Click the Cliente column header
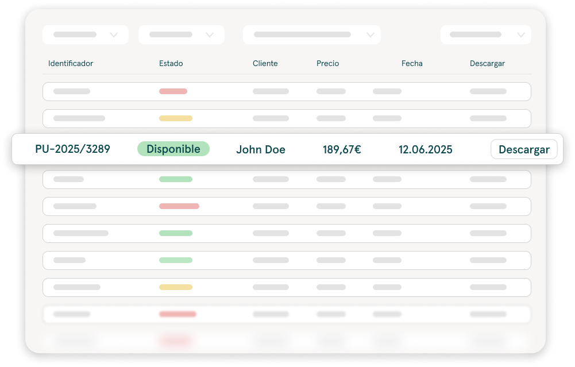Image resolution: width=575 pixels, height=367 pixels. tap(265, 63)
